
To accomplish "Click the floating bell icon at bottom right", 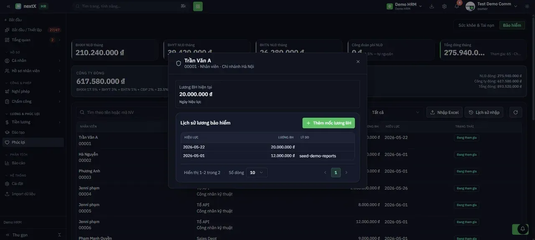I will point(523,229).
